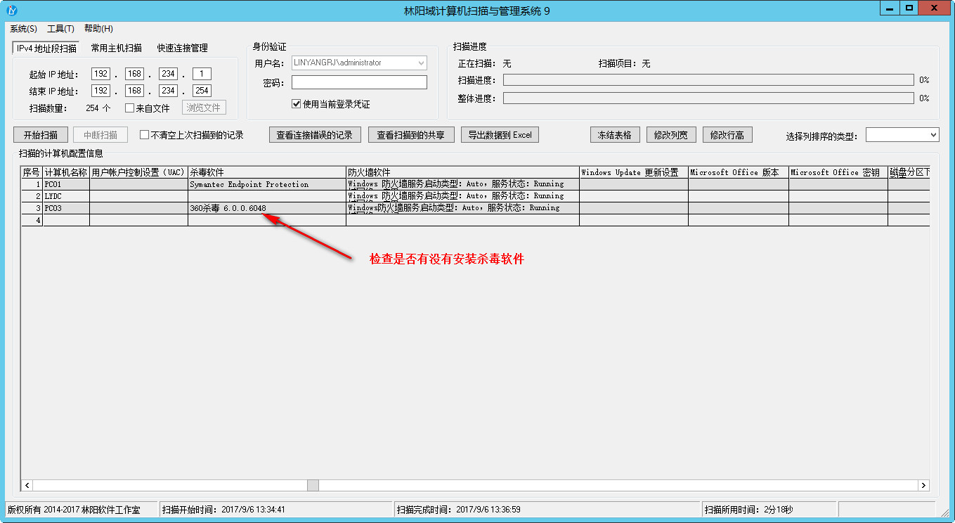Click the 密码 input field
Screen dimensions: 955x523
point(359,82)
